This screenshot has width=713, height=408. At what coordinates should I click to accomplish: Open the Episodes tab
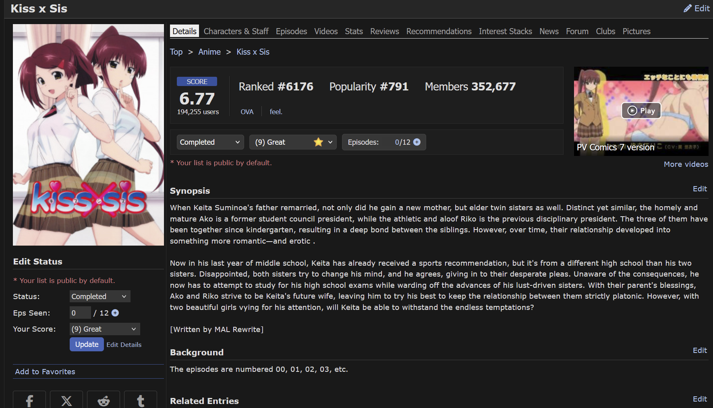tap(291, 31)
